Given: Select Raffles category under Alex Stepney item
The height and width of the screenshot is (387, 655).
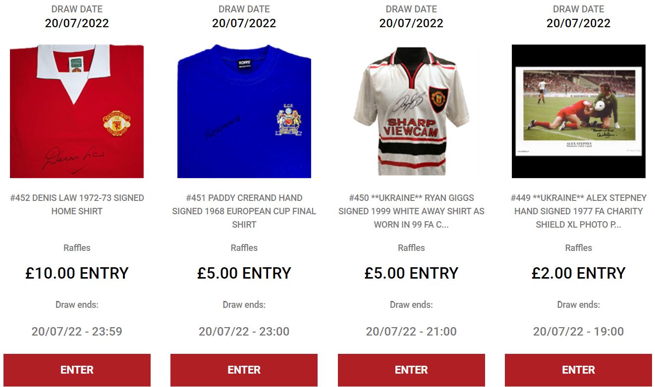Looking at the screenshot, I should click(579, 248).
